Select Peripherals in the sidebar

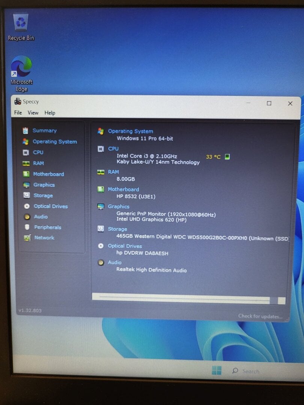pyautogui.click(x=47, y=227)
